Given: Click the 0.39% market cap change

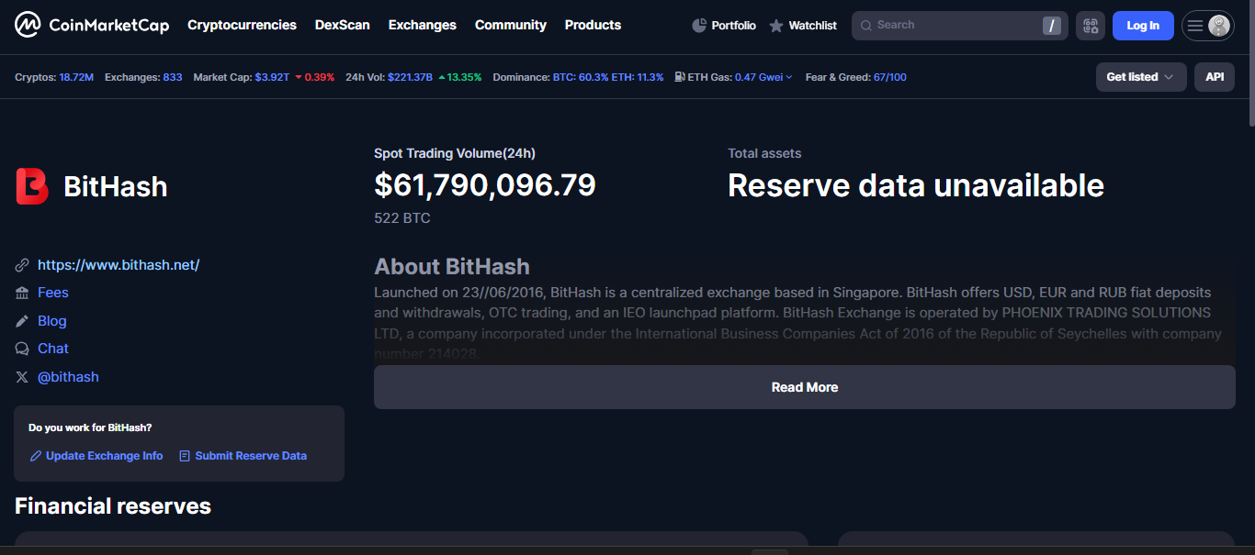Looking at the screenshot, I should [x=315, y=77].
